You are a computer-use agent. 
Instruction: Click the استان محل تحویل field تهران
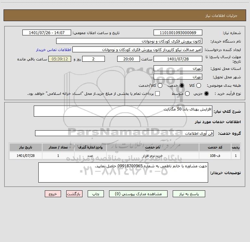tap(178, 69)
